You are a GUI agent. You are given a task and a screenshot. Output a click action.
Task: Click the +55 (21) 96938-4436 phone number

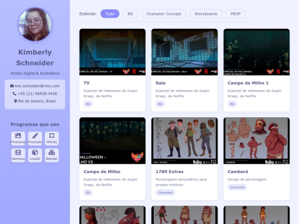pyautogui.click(x=37, y=93)
